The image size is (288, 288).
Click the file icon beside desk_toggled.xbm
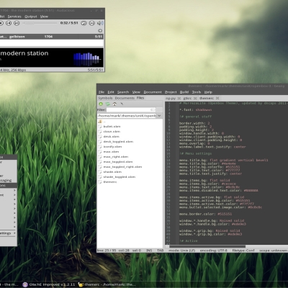100,142
